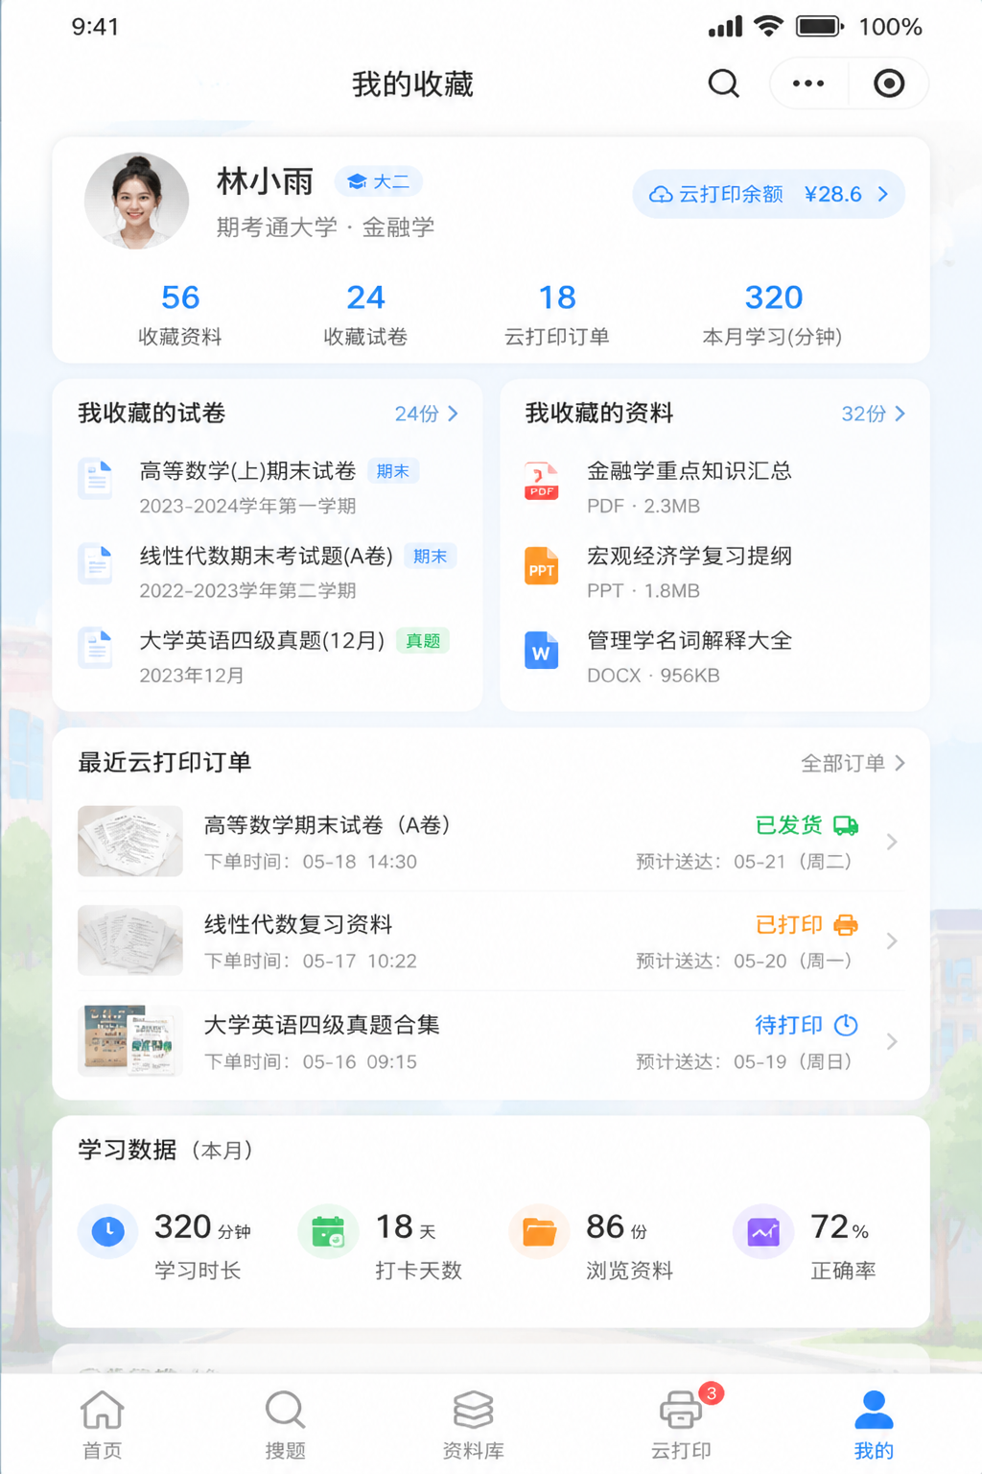Open 林小雨 profile avatar photo
The image size is (982, 1474).
[x=137, y=202]
